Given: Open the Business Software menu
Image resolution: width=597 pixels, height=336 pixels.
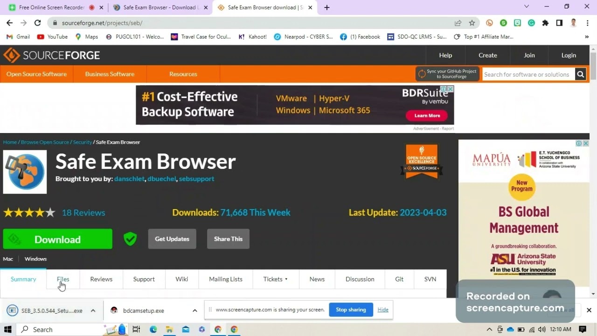Looking at the screenshot, I should pos(110,74).
